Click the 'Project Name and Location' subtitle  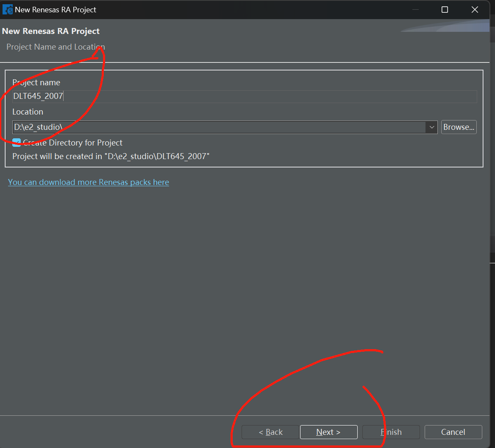pyautogui.click(x=56, y=47)
